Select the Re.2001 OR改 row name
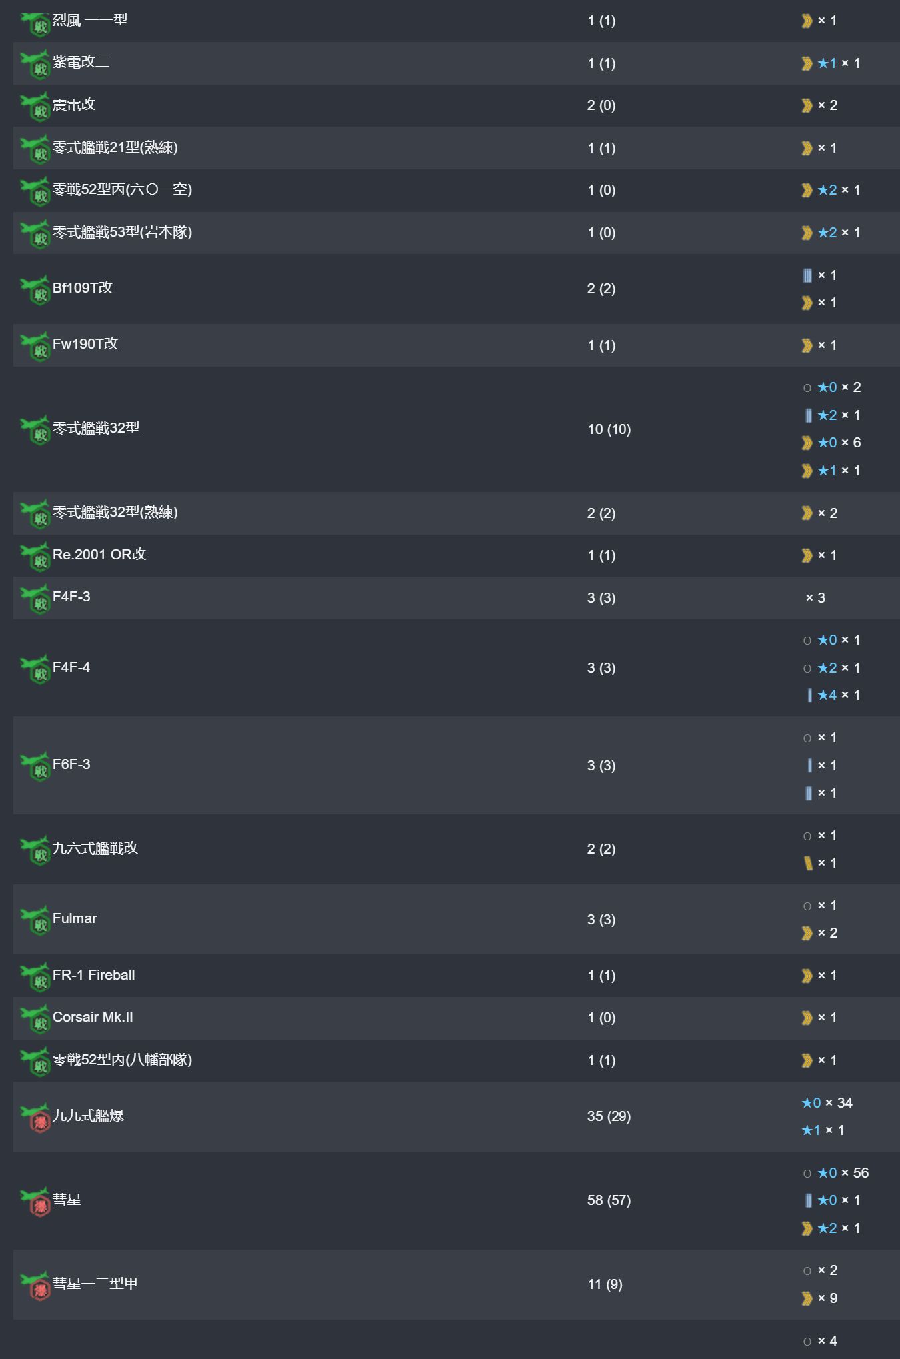 pos(99,555)
